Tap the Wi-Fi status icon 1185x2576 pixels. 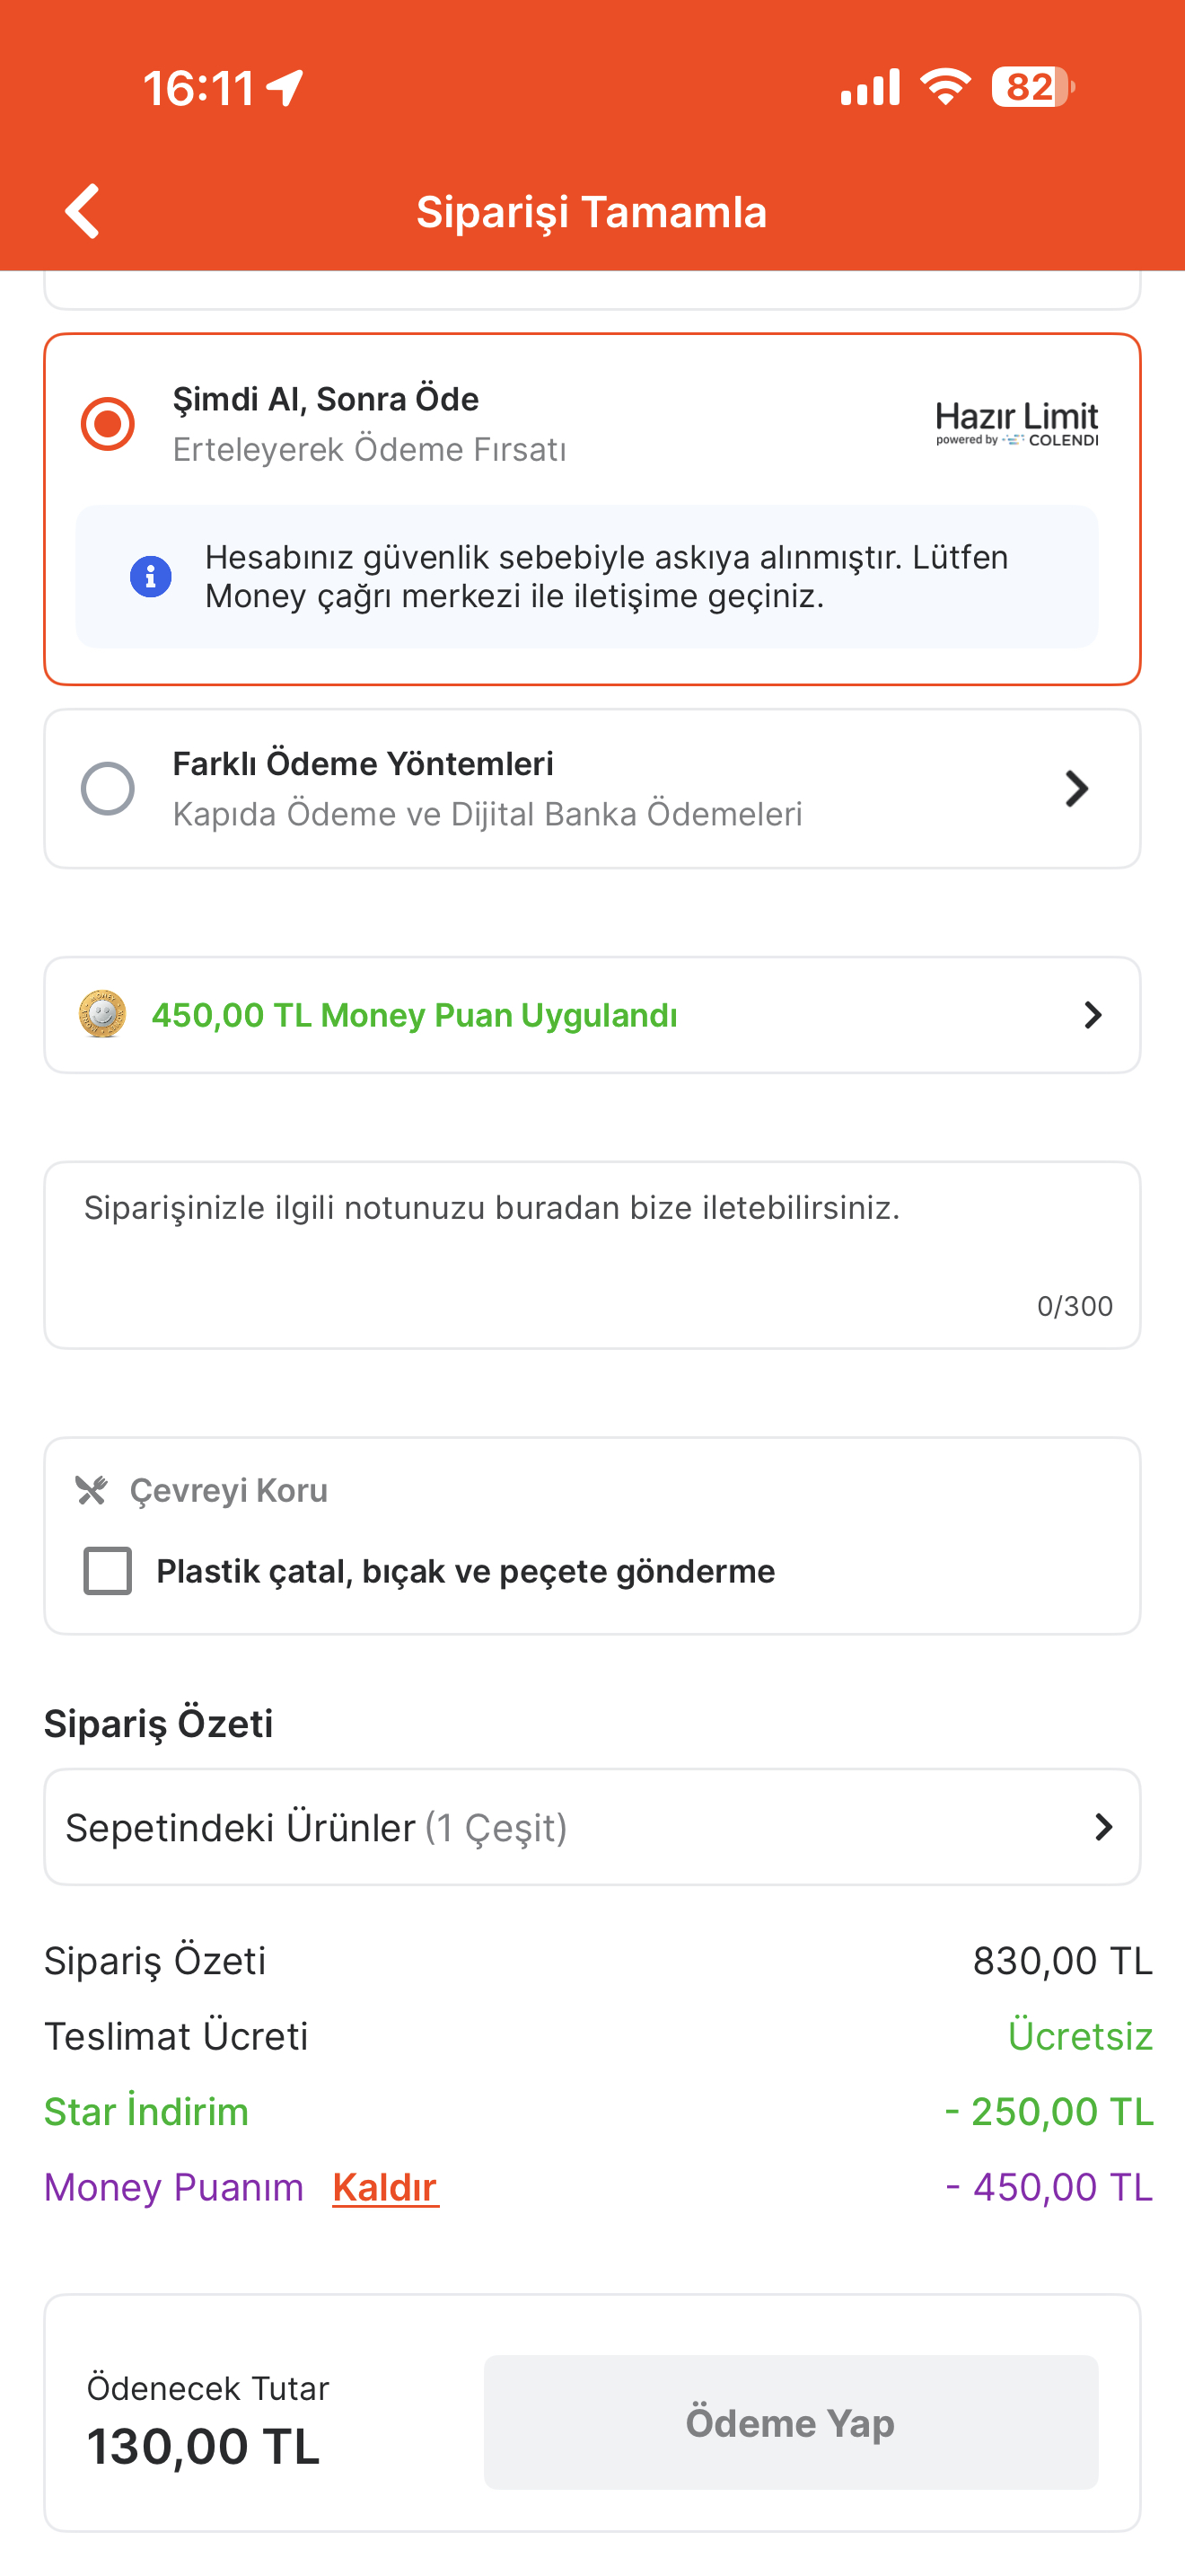[946, 87]
